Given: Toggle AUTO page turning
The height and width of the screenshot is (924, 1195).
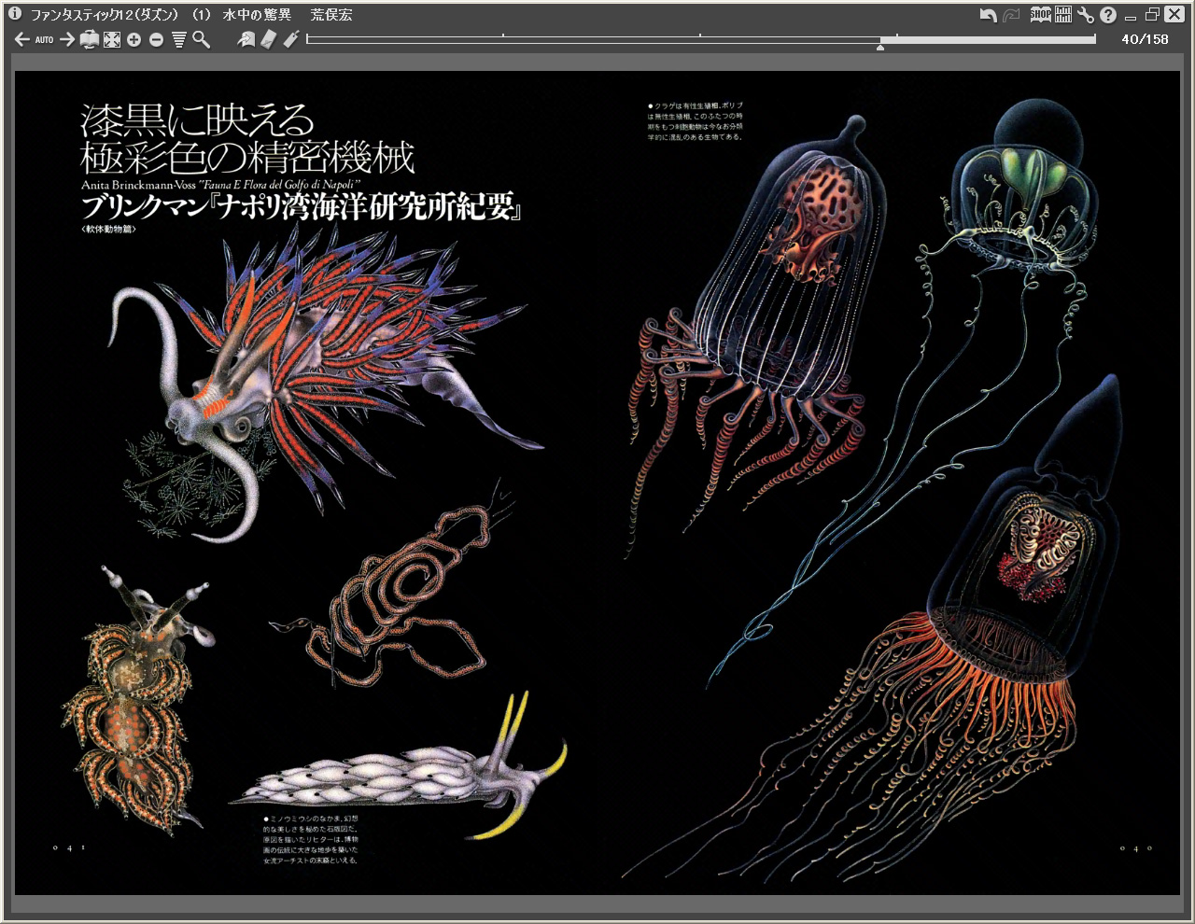Looking at the screenshot, I should coord(45,39).
